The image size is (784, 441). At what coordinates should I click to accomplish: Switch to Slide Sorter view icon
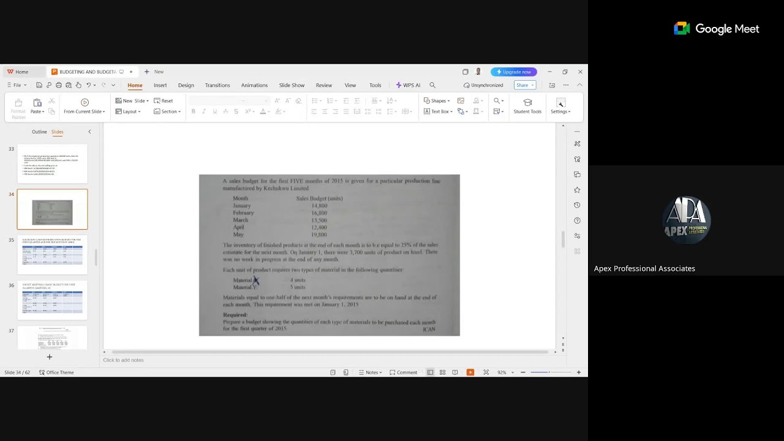click(x=442, y=372)
